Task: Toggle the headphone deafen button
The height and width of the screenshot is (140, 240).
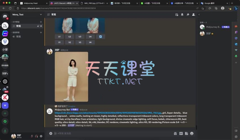Action: [36, 136]
